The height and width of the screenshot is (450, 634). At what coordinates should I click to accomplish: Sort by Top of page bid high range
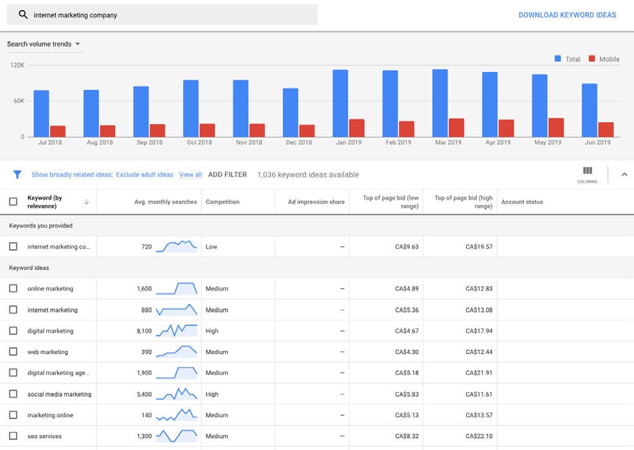pyautogui.click(x=464, y=202)
